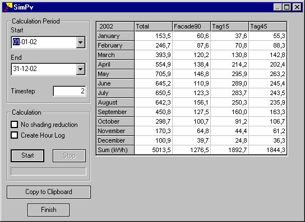The image size is (305, 222).
Task: Tick the Create Hour Log checkbox
Action: 15,135
